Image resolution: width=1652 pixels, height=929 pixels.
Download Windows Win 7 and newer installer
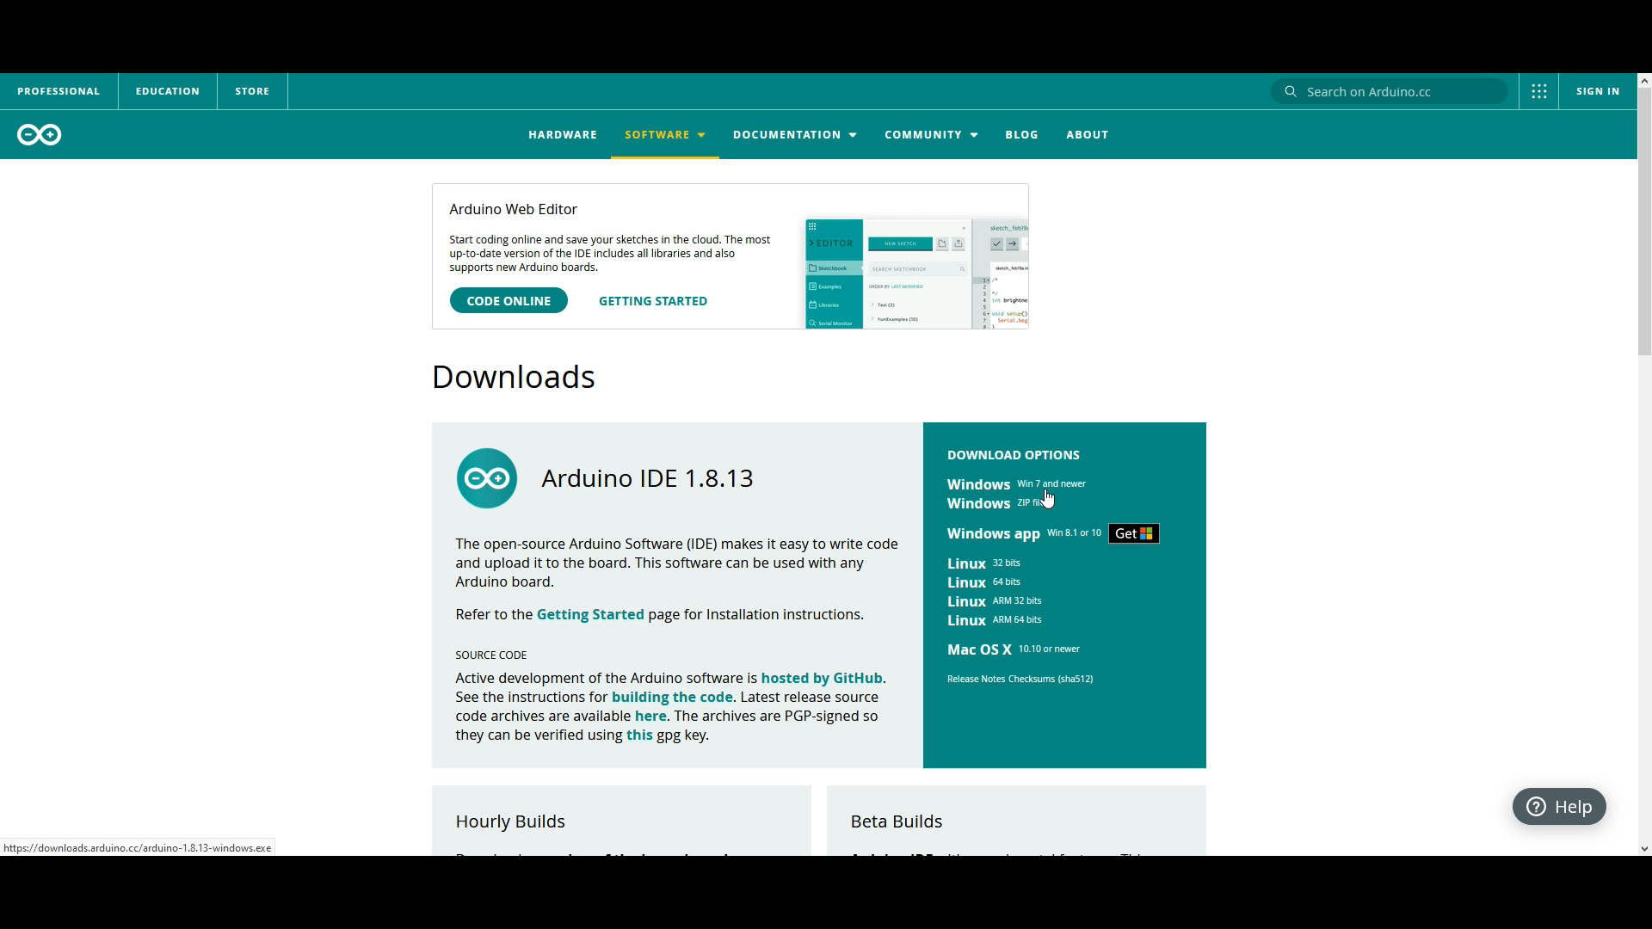979,484
